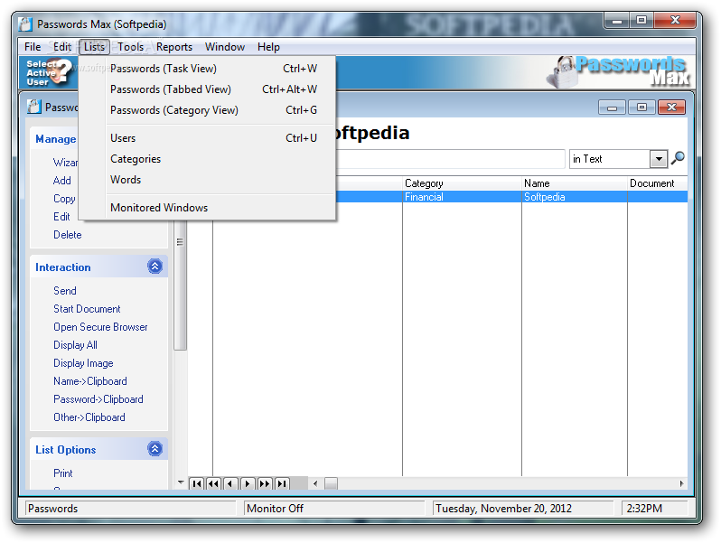The width and height of the screenshot is (721, 543).
Task: Click the magnifying glass search icon
Action: click(678, 158)
